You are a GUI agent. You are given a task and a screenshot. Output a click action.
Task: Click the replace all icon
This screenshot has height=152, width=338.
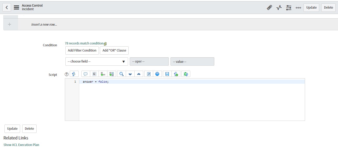(112, 74)
